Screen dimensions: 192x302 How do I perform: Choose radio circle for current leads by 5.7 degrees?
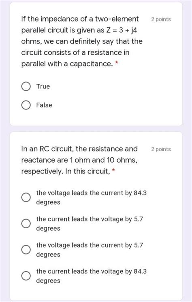tap(26, 223)
